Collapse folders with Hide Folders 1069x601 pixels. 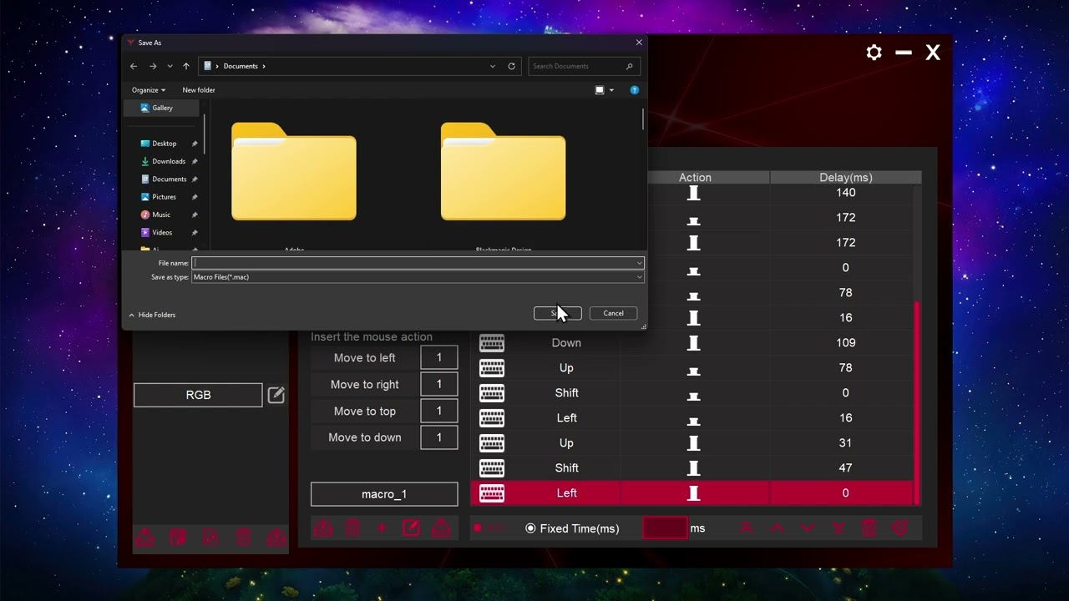[x=152, y=315]
